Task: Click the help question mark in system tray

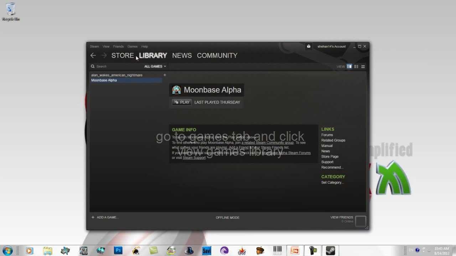Action: click(417, 250)
